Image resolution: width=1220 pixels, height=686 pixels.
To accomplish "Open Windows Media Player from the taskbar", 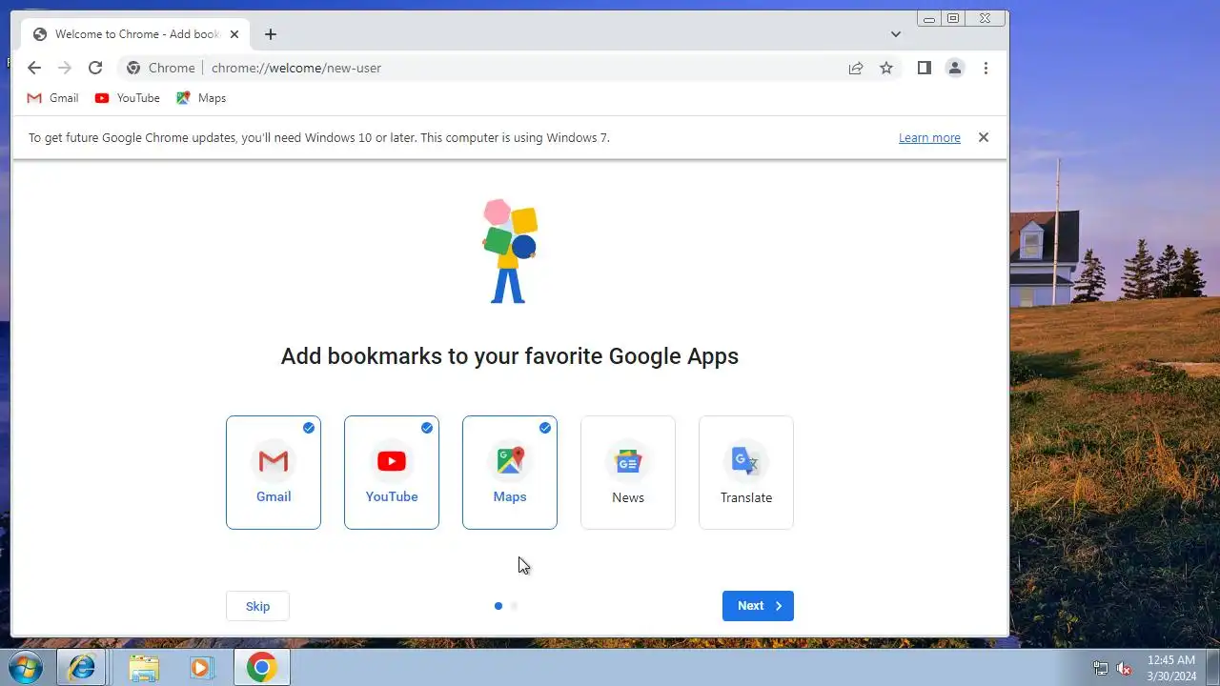I will click(x=201, y=667).
